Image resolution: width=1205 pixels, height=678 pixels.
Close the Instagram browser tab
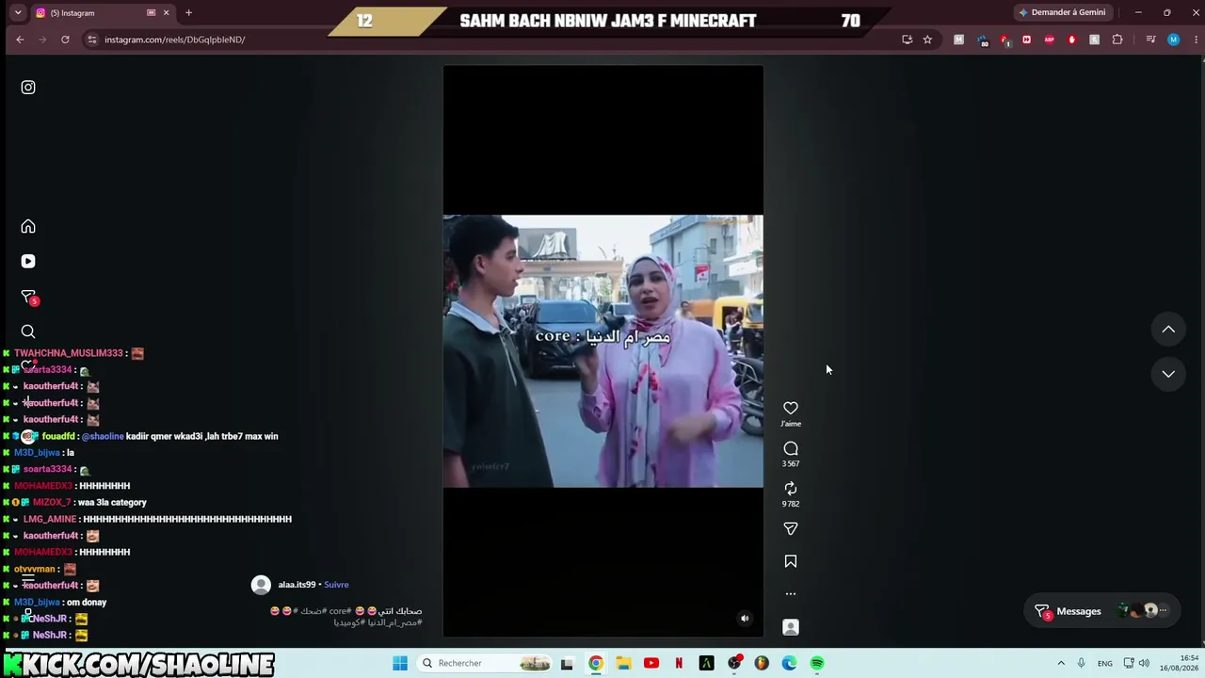click(x=167, y=13)
